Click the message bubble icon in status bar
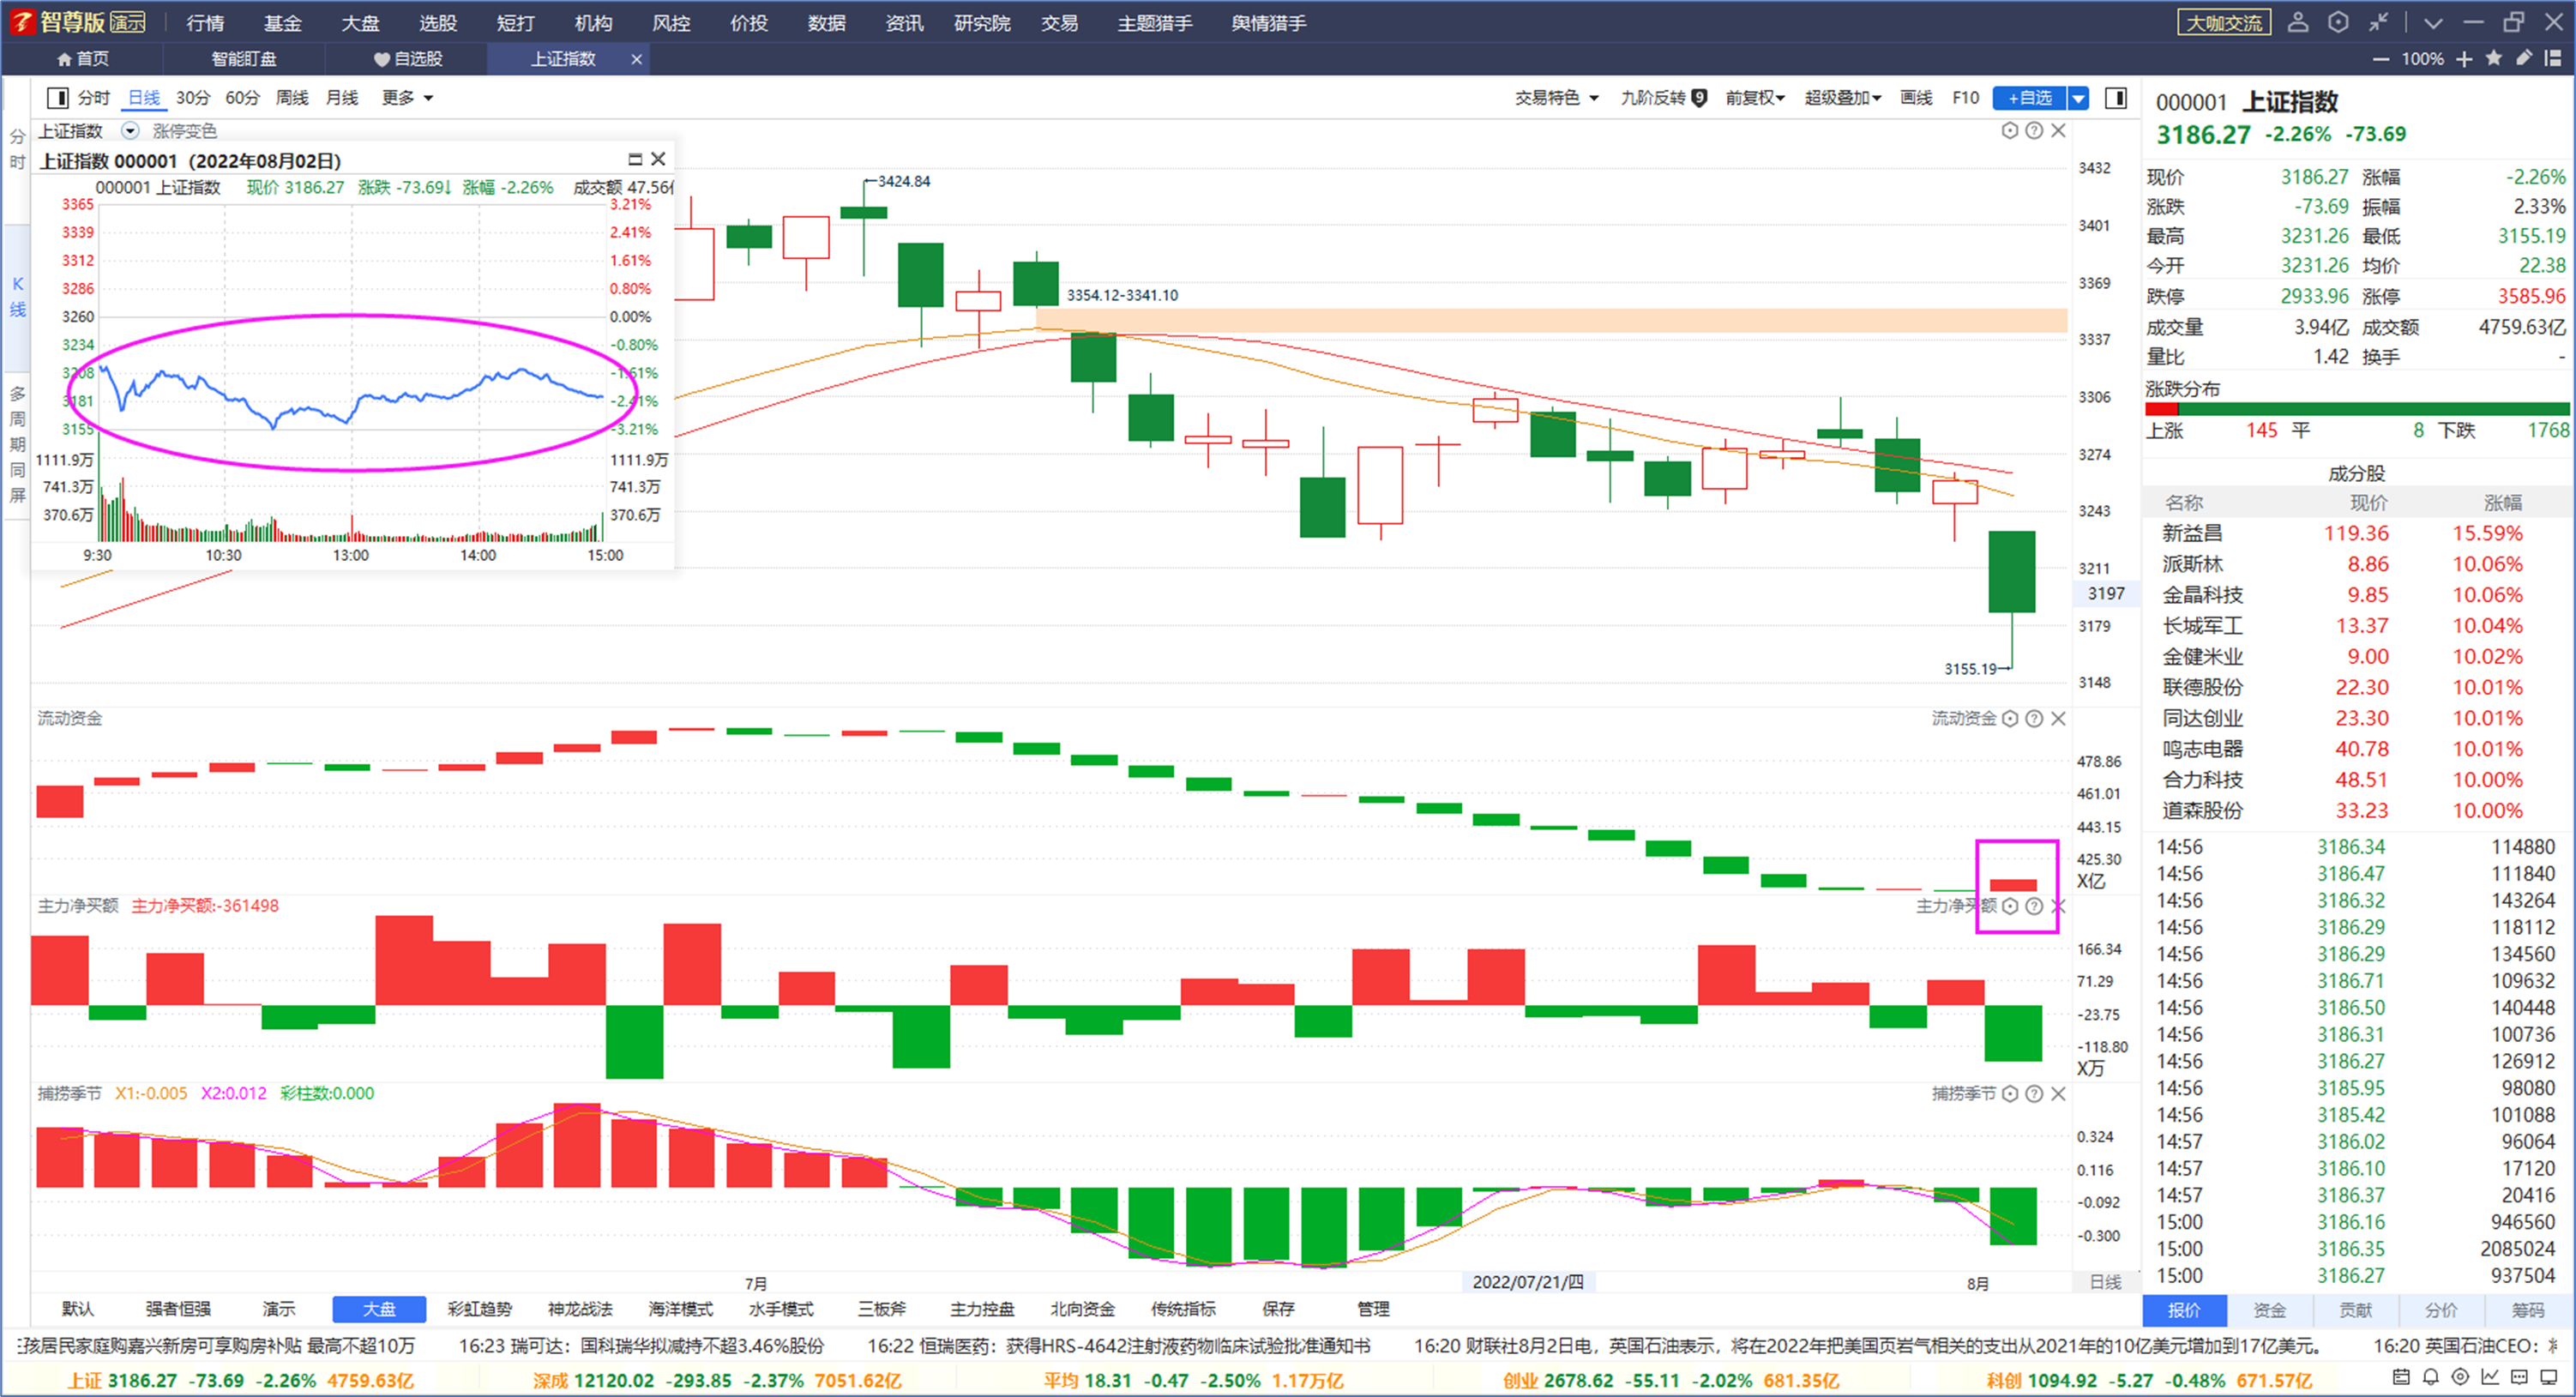The image size is (2576, 1397). coord(2519,1377)
